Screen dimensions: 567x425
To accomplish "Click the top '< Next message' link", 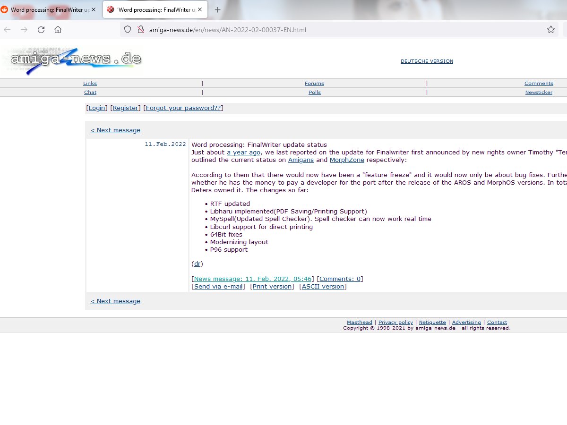I will 115,130.
